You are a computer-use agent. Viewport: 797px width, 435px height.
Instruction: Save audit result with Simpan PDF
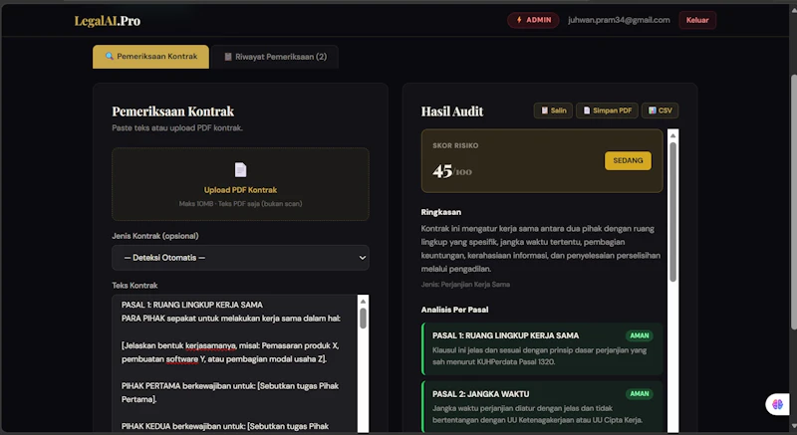[607, 110]
